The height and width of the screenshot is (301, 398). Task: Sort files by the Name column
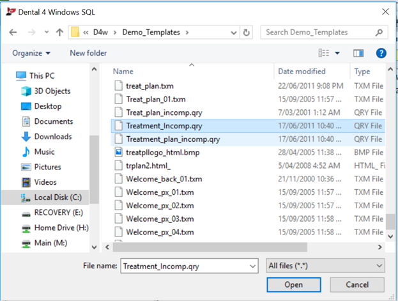(123, 72)
